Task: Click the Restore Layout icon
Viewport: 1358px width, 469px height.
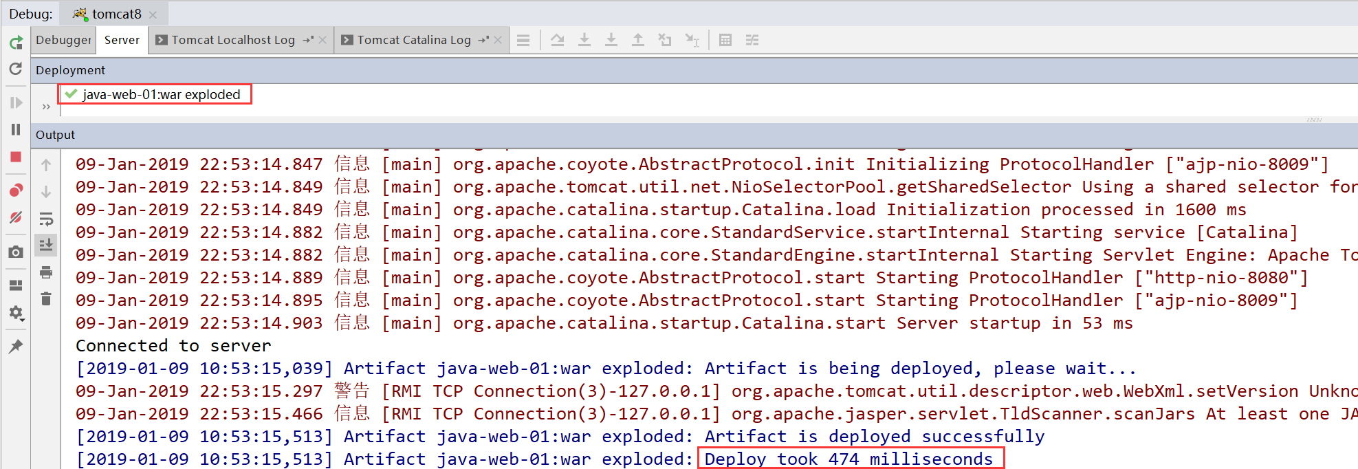Action: (x=16, y=285)
